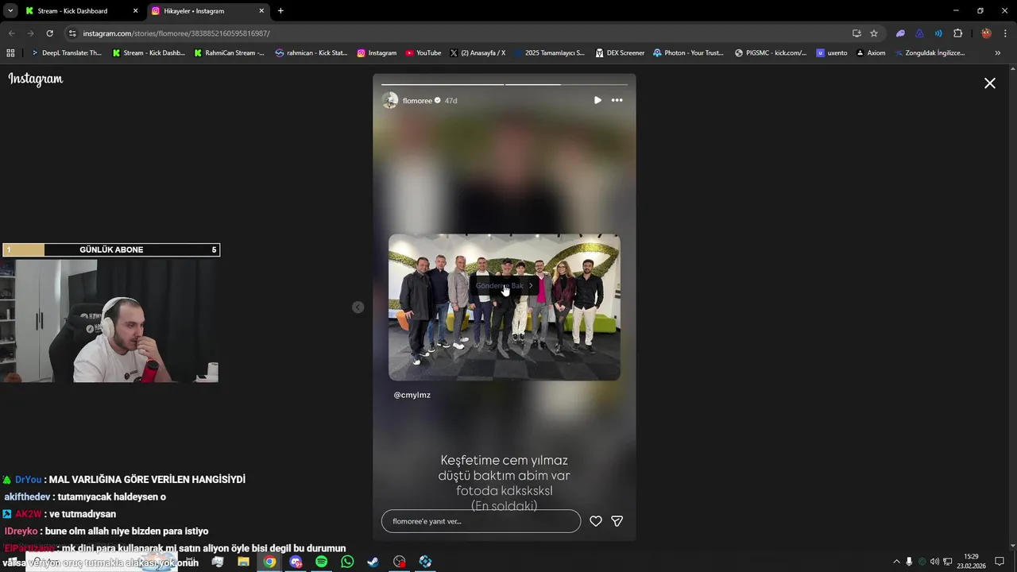Open the PIGSMC - kick.com bookmark

click(771, 53)
